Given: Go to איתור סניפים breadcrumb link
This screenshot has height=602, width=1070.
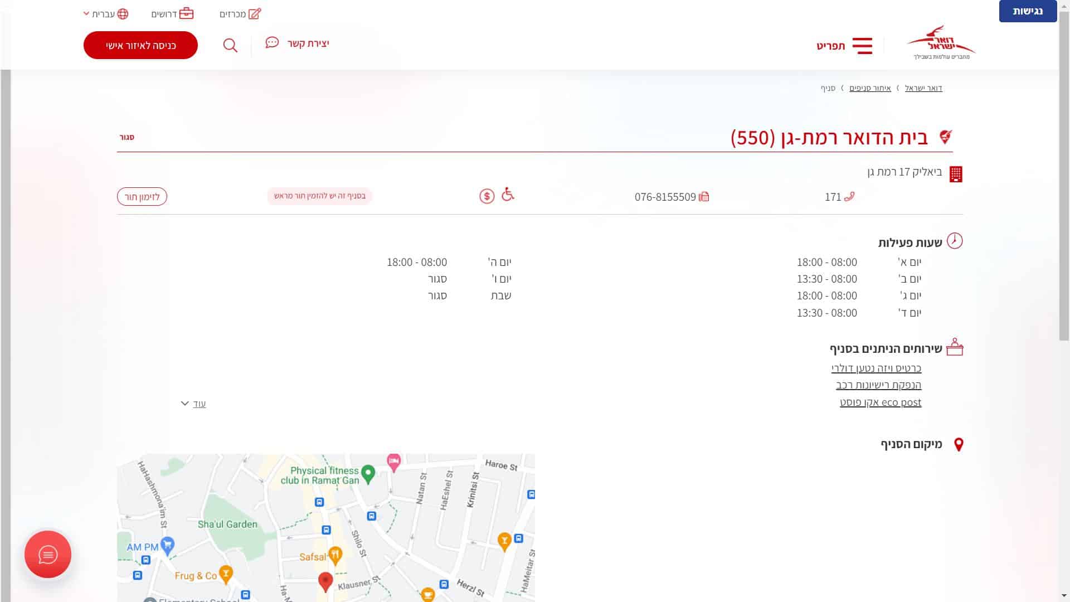Looking at the screenshot, I should tap(870, 88).
